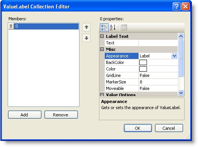Screen dimensions: 198x147
Task: Collapse the Label Text category
Action: [x=102, y=36]
